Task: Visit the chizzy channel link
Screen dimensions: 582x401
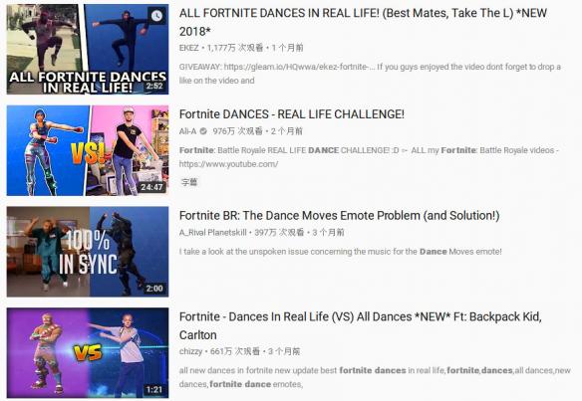Action: (x=190, y=351)
